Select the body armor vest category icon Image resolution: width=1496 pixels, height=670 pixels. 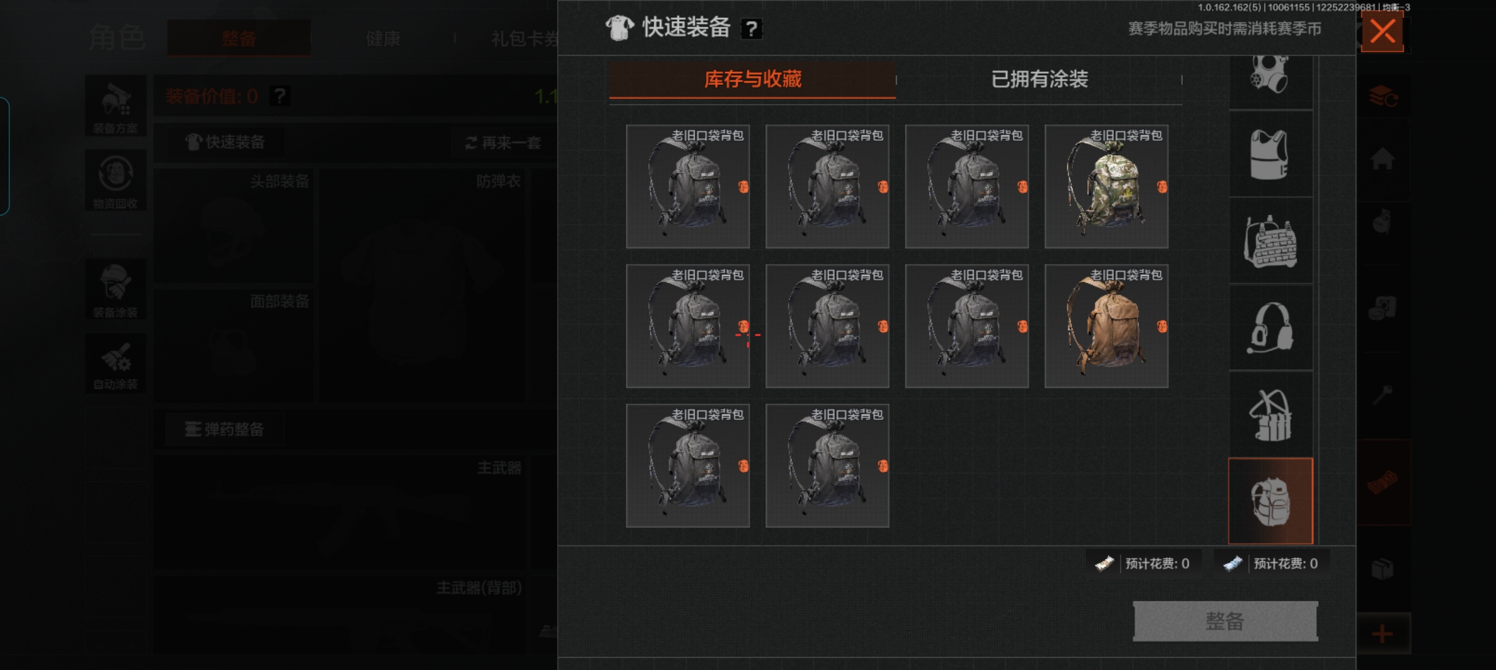coord(1270,154)
